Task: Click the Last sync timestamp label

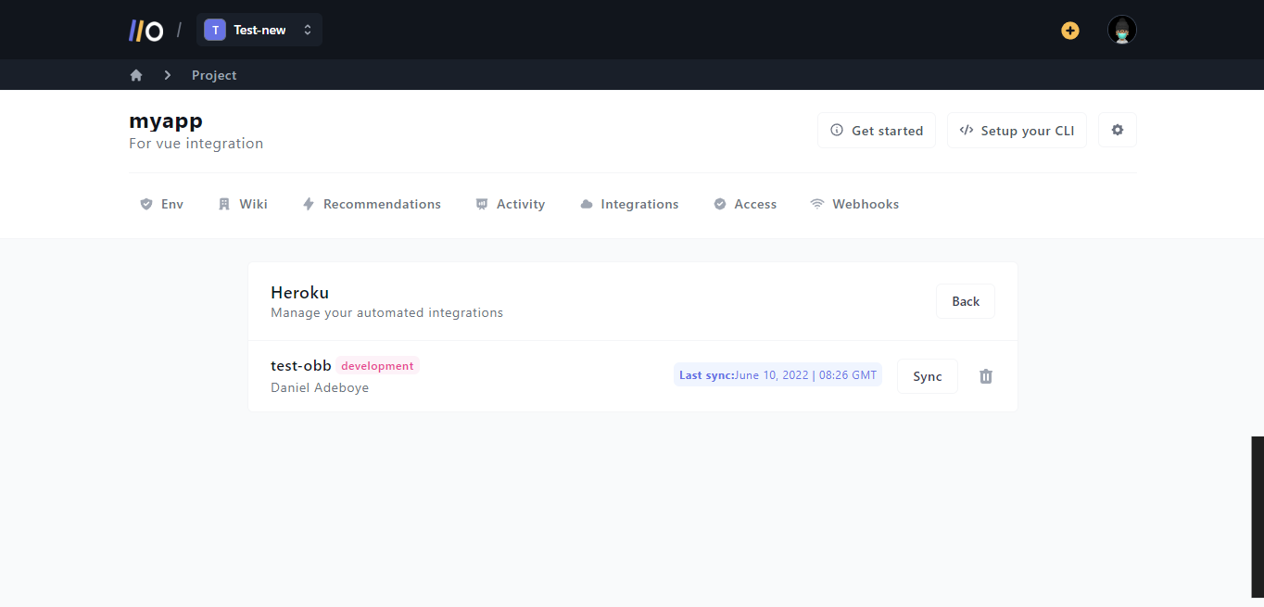Action: (x=777, y=375)
